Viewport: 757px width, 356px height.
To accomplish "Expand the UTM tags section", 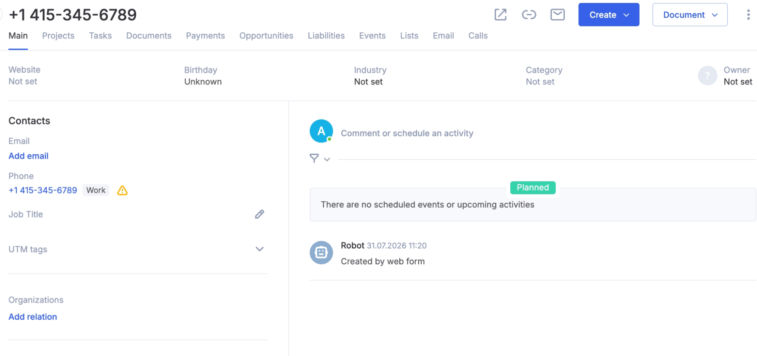I will click(259, 249).
